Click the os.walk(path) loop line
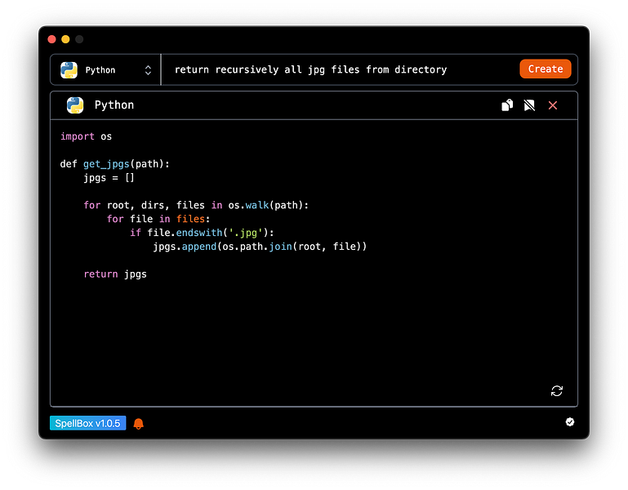This screenshot has height=490, width=628. click(x=196, y=205)
